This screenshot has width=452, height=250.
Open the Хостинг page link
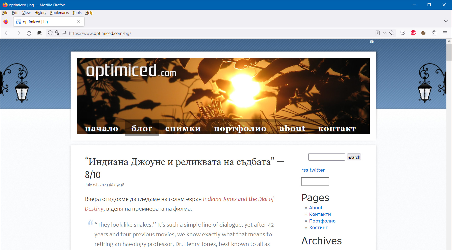tap(318, 228)
